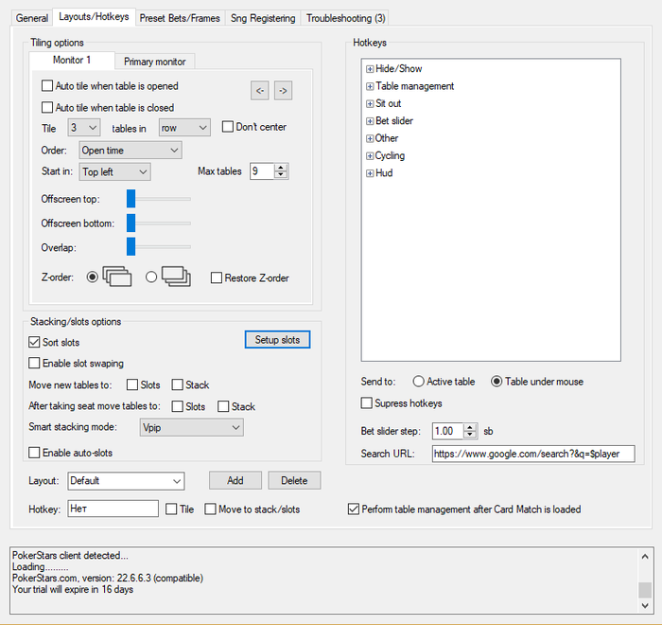Expand the Bet slider hotkeys node

(370, 121)
